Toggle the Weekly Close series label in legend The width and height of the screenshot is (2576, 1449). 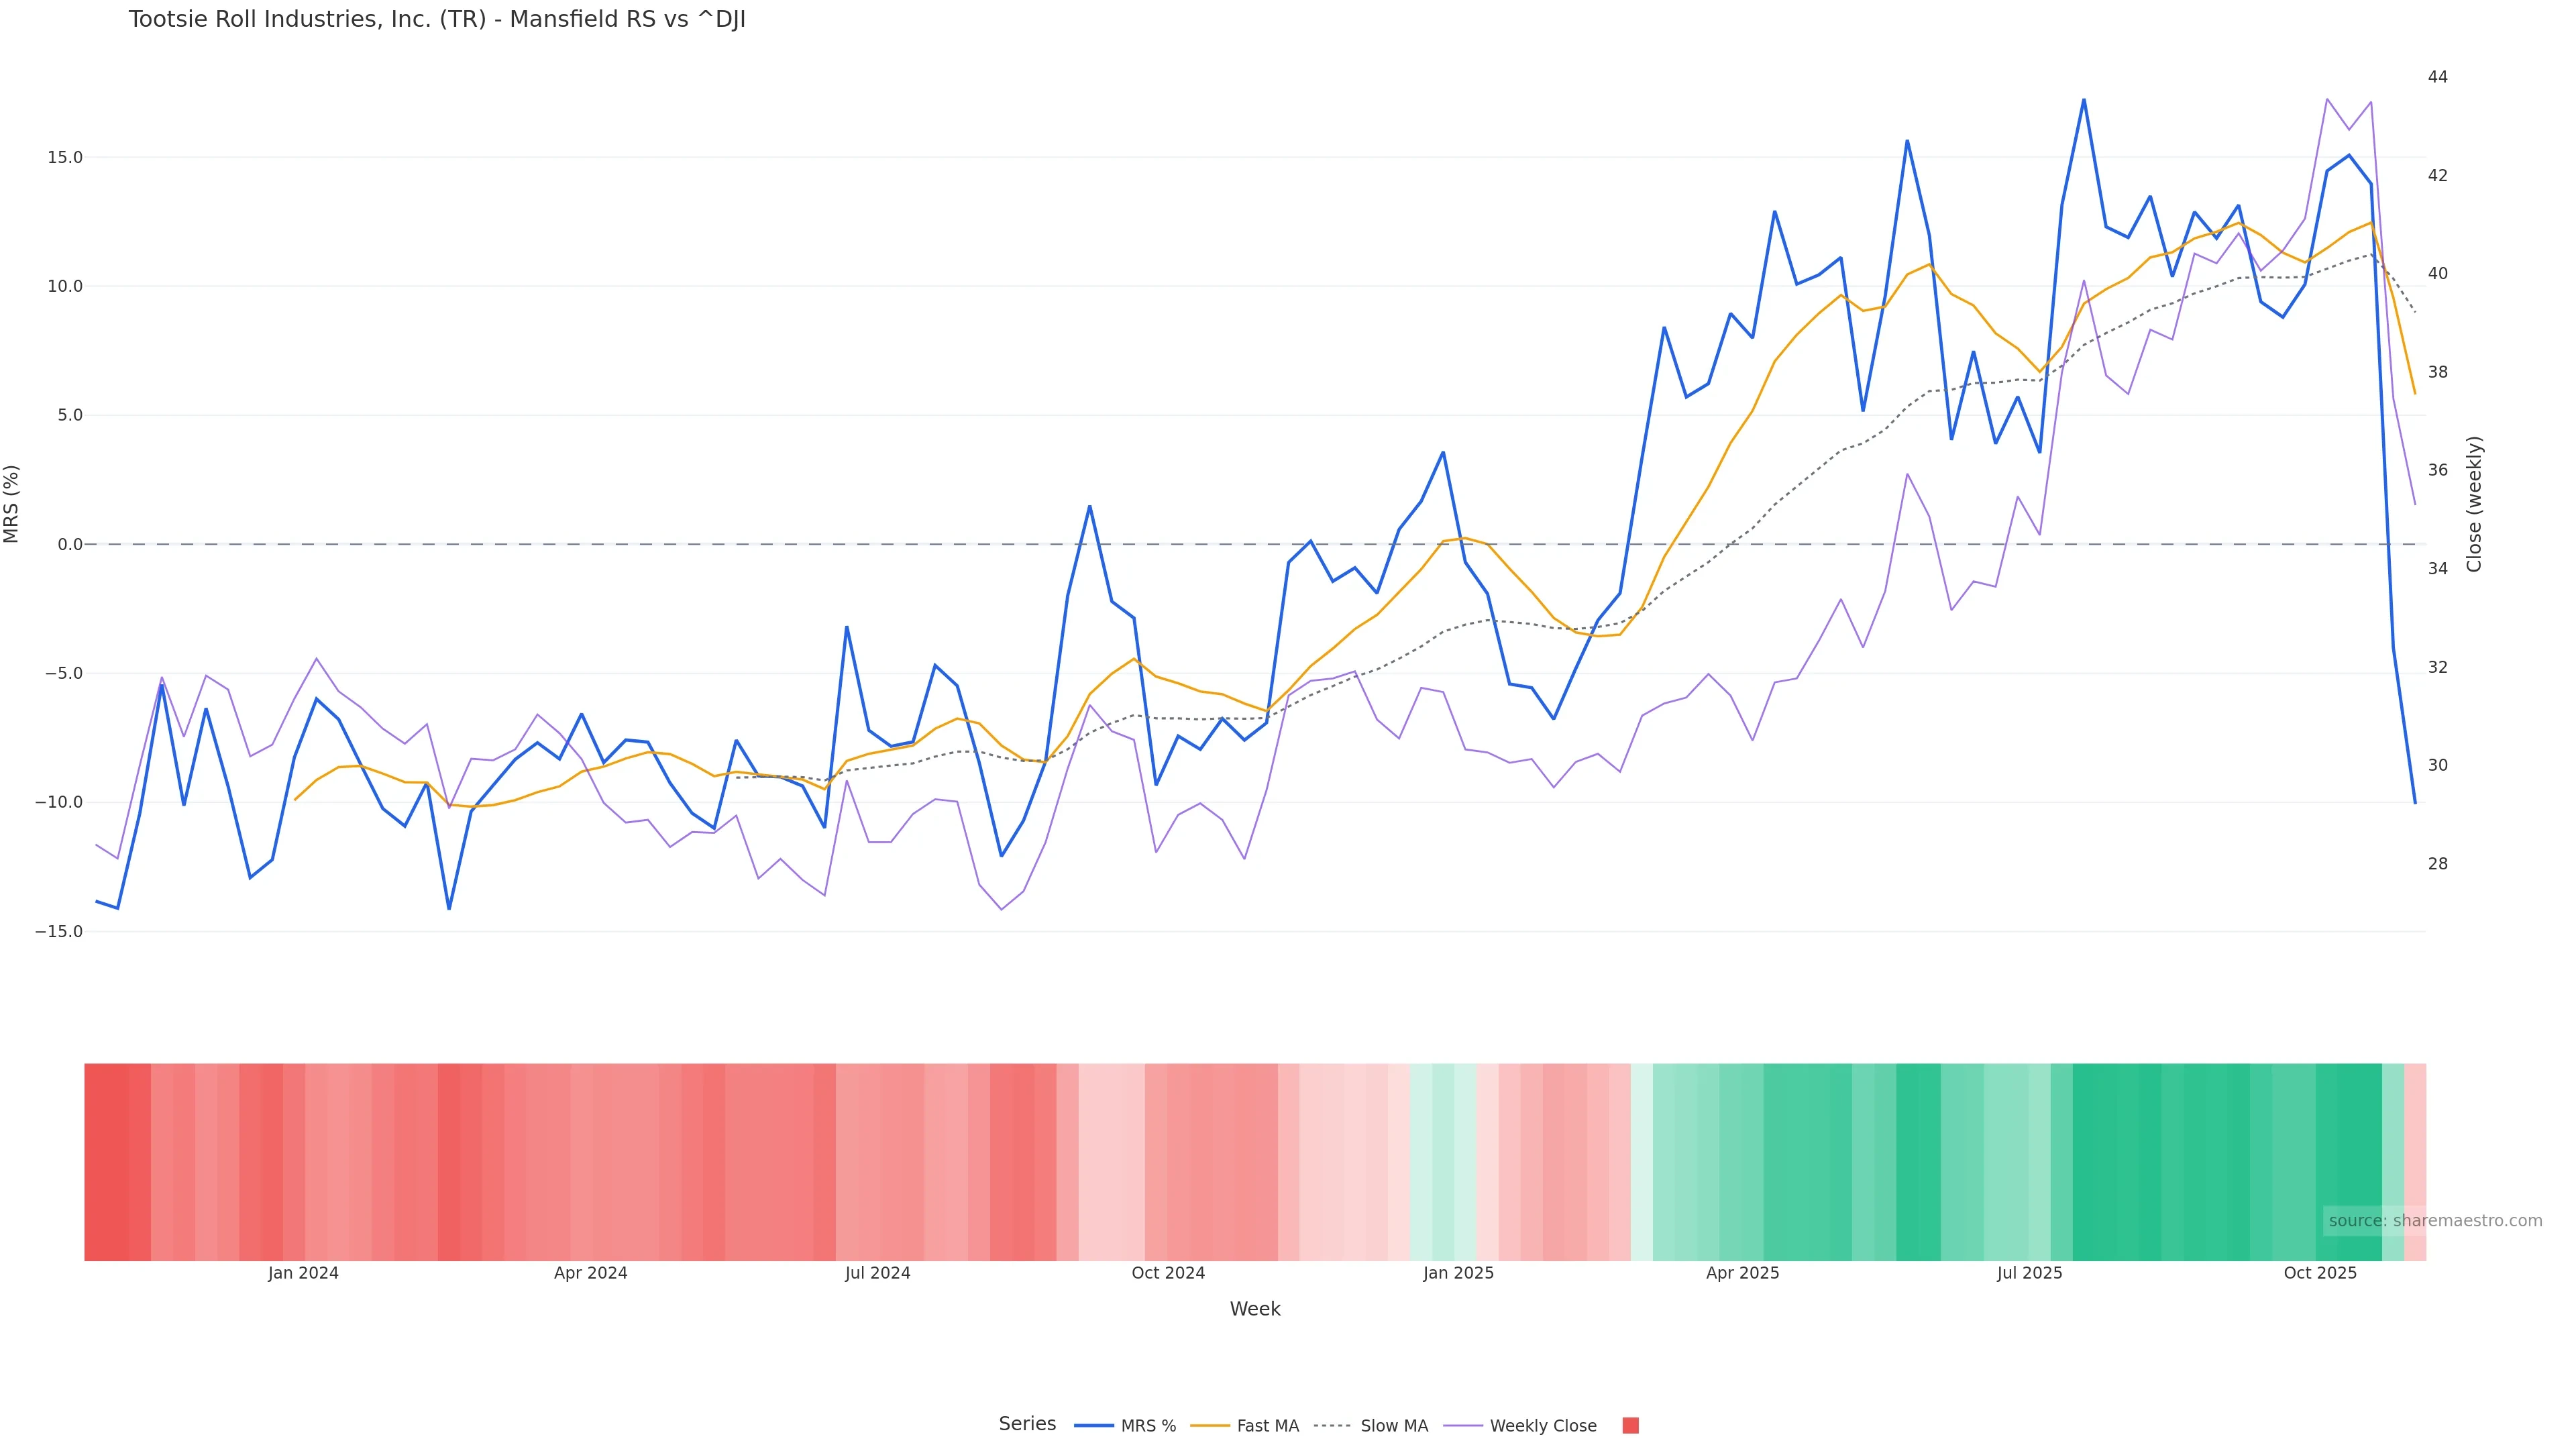pyautogui.click(x=1542, y=1426)
